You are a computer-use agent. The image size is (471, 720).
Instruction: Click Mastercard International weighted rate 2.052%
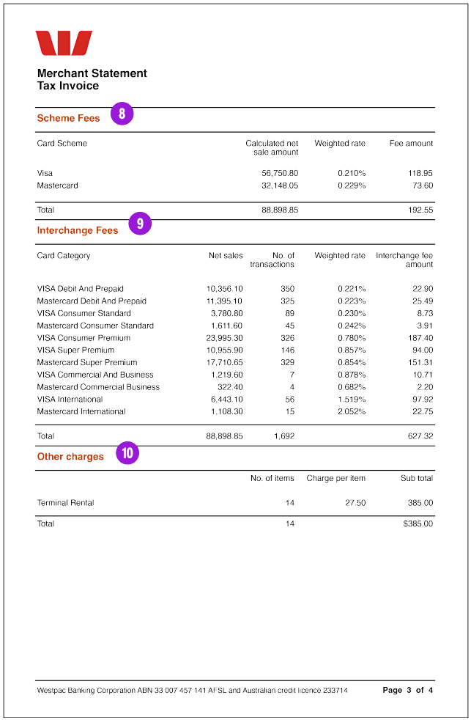[351, 411]
